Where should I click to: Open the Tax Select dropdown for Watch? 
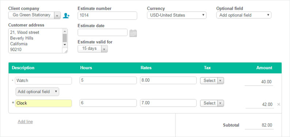(212, 81)
